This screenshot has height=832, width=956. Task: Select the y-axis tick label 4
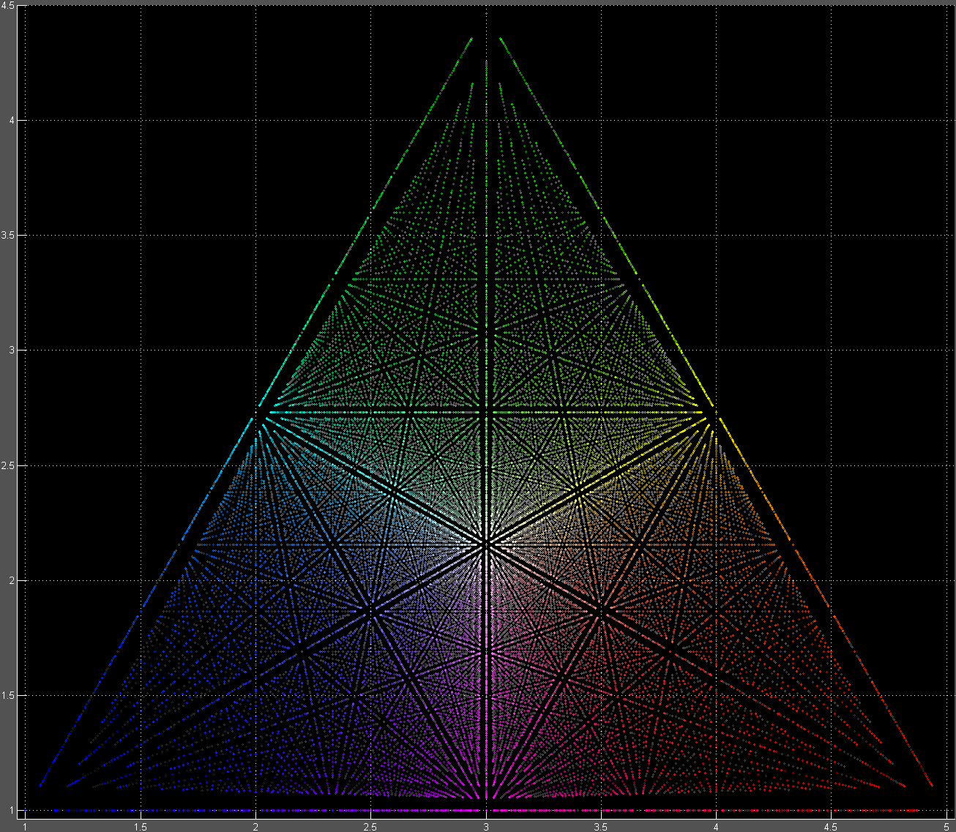tap(12, 121)
